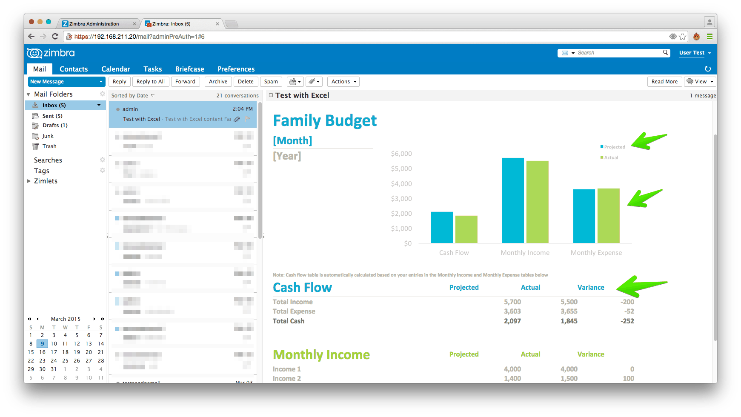Open the New Message dropdown arrow

[x=101, y=82]
